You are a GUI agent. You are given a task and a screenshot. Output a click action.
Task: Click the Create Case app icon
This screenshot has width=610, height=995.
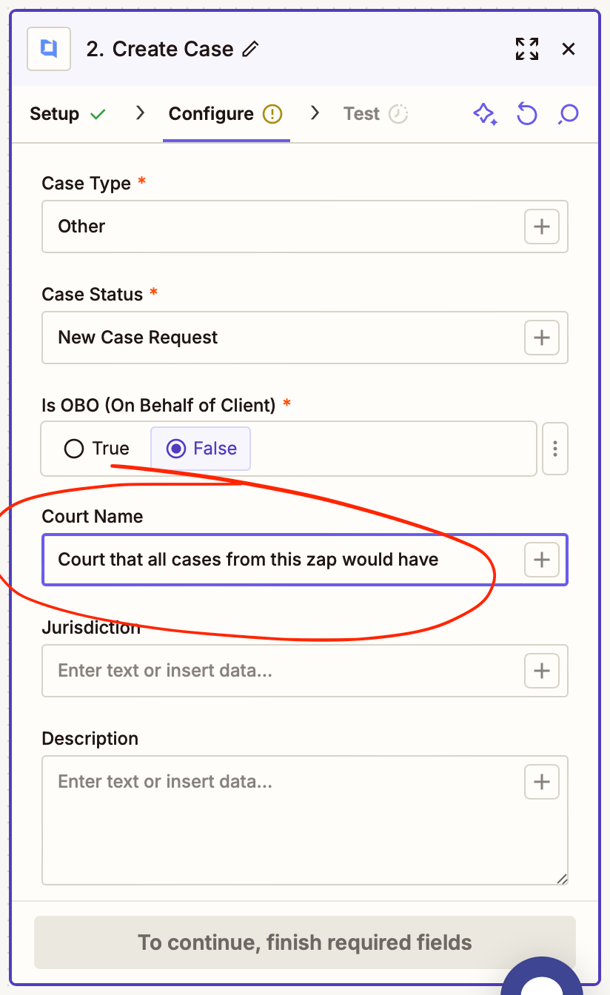[49, 50]
